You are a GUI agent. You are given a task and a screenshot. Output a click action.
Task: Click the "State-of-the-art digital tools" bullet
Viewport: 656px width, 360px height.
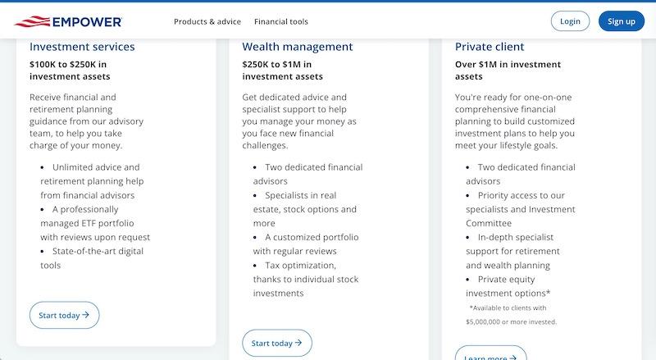click(95, 258)
